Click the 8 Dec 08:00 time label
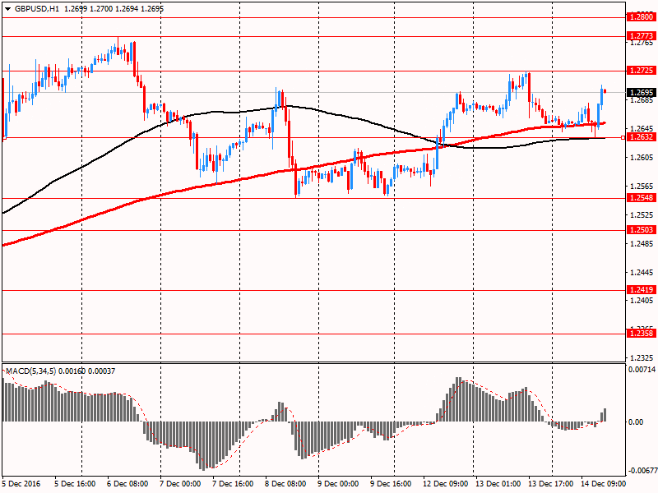The image size is (658, 493). (285, 484)
